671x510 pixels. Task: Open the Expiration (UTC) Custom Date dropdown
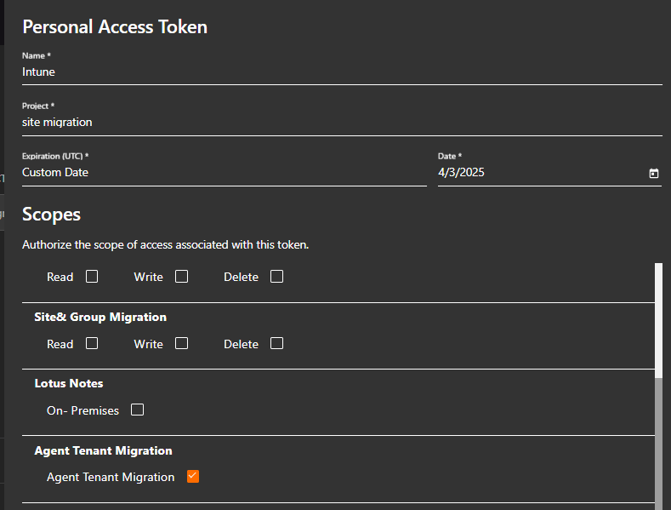(x=225, y=172)
